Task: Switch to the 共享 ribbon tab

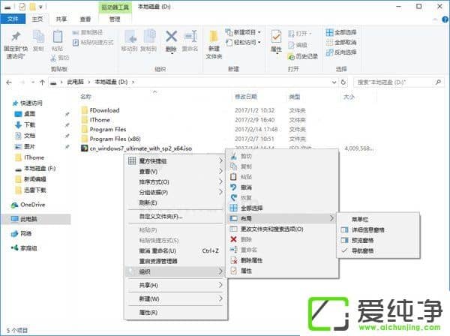Action: [61, 19]
